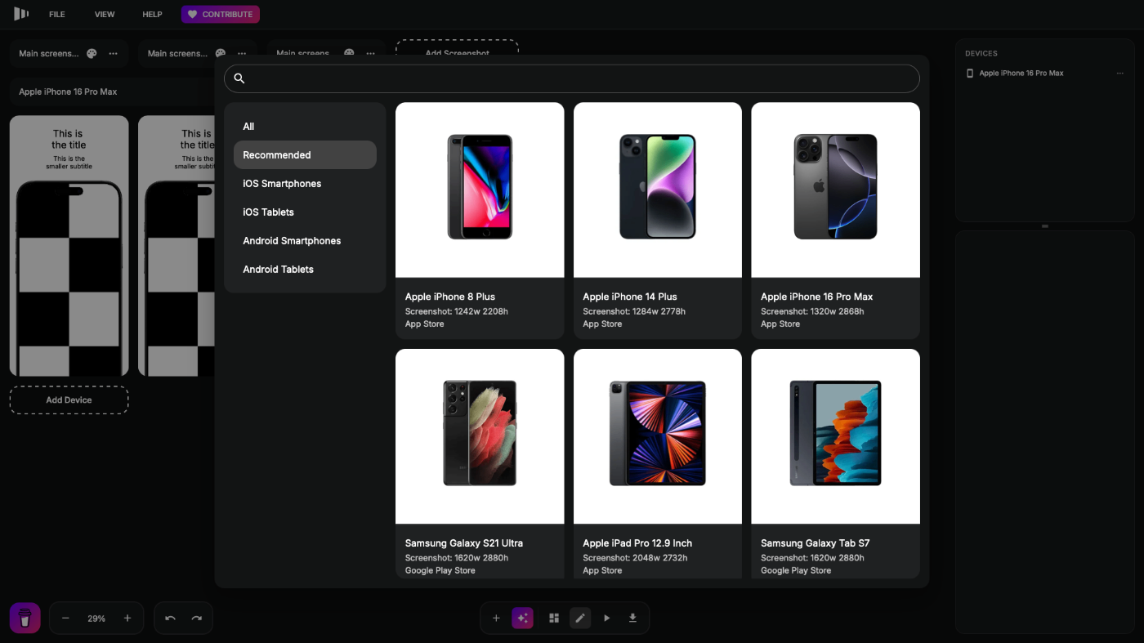Open the FILE menu
The width and height of the screenshot is (1144, 643).
(x=56, y=15)
